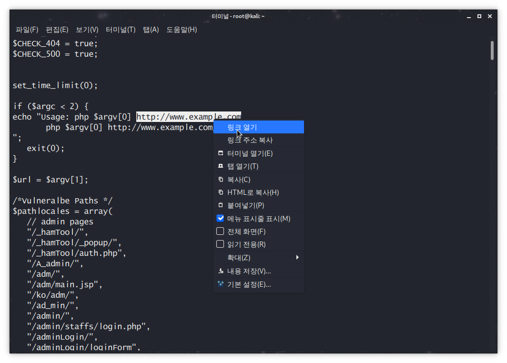Click the 복사(C) copy icon

click(221, 180)
